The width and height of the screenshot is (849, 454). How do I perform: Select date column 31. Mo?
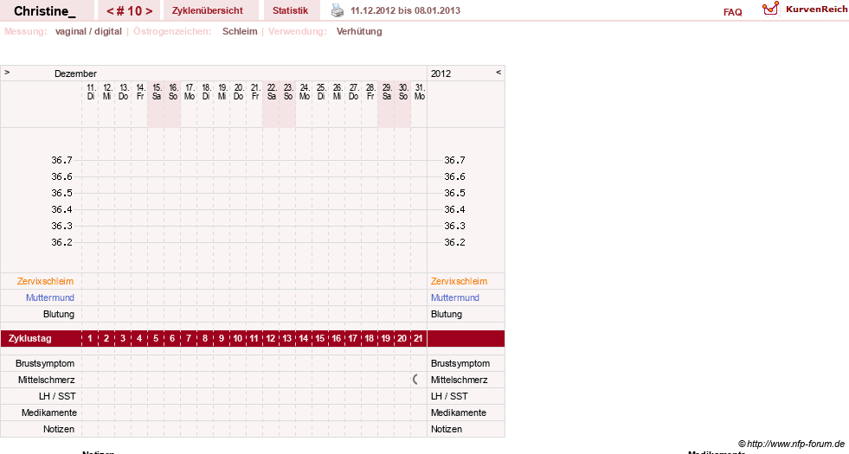(419, 92)
